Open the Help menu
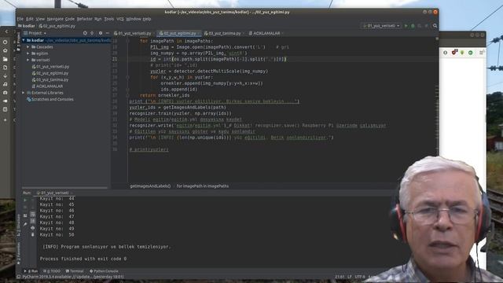This screenshot has height=283, width=503. pos(147,19)
